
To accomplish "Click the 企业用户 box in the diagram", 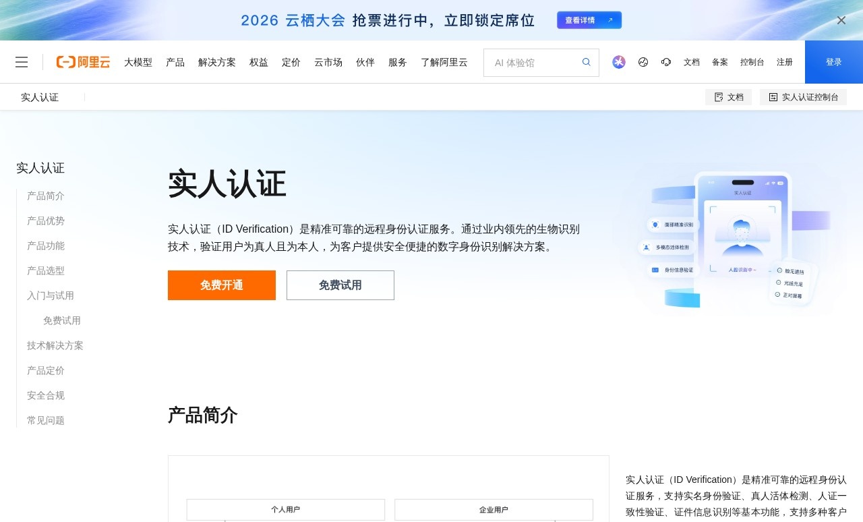I will tap(494, 510).
